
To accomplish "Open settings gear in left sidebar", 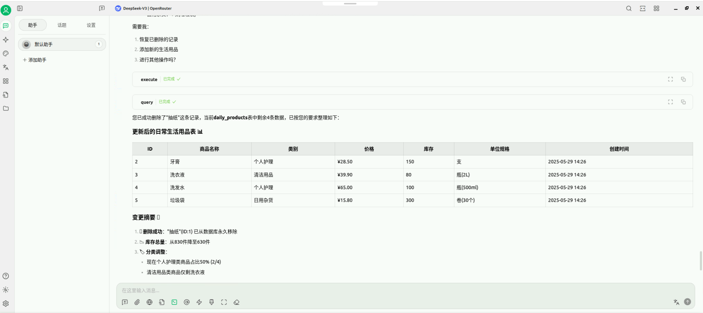I will (6, 304).
